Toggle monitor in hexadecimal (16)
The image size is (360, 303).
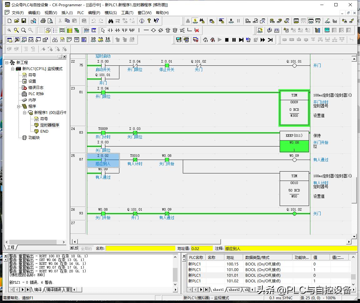108,40
